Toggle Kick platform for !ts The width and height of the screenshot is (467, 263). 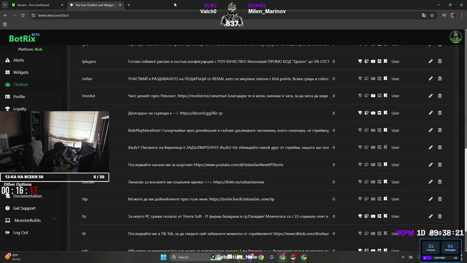[x=385, y=216]
